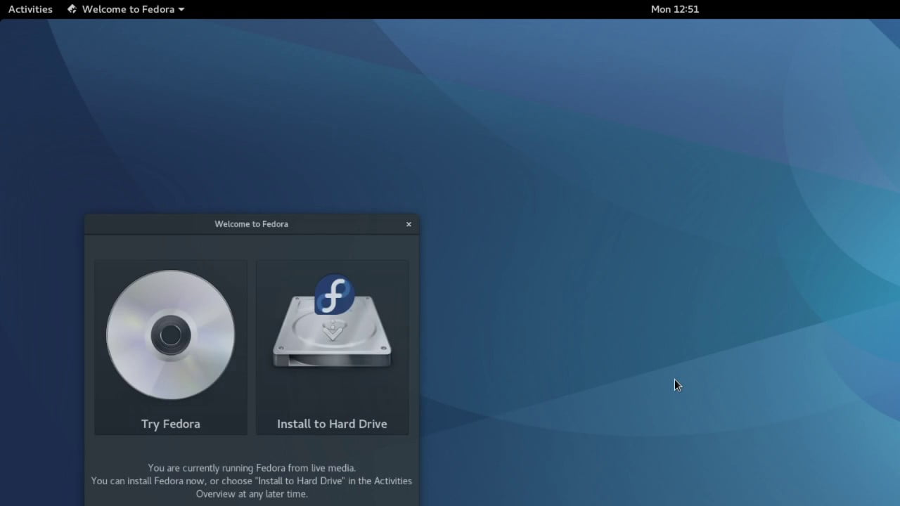
Task: Click the download arrow on the hard drive
Action: (332, 330)
